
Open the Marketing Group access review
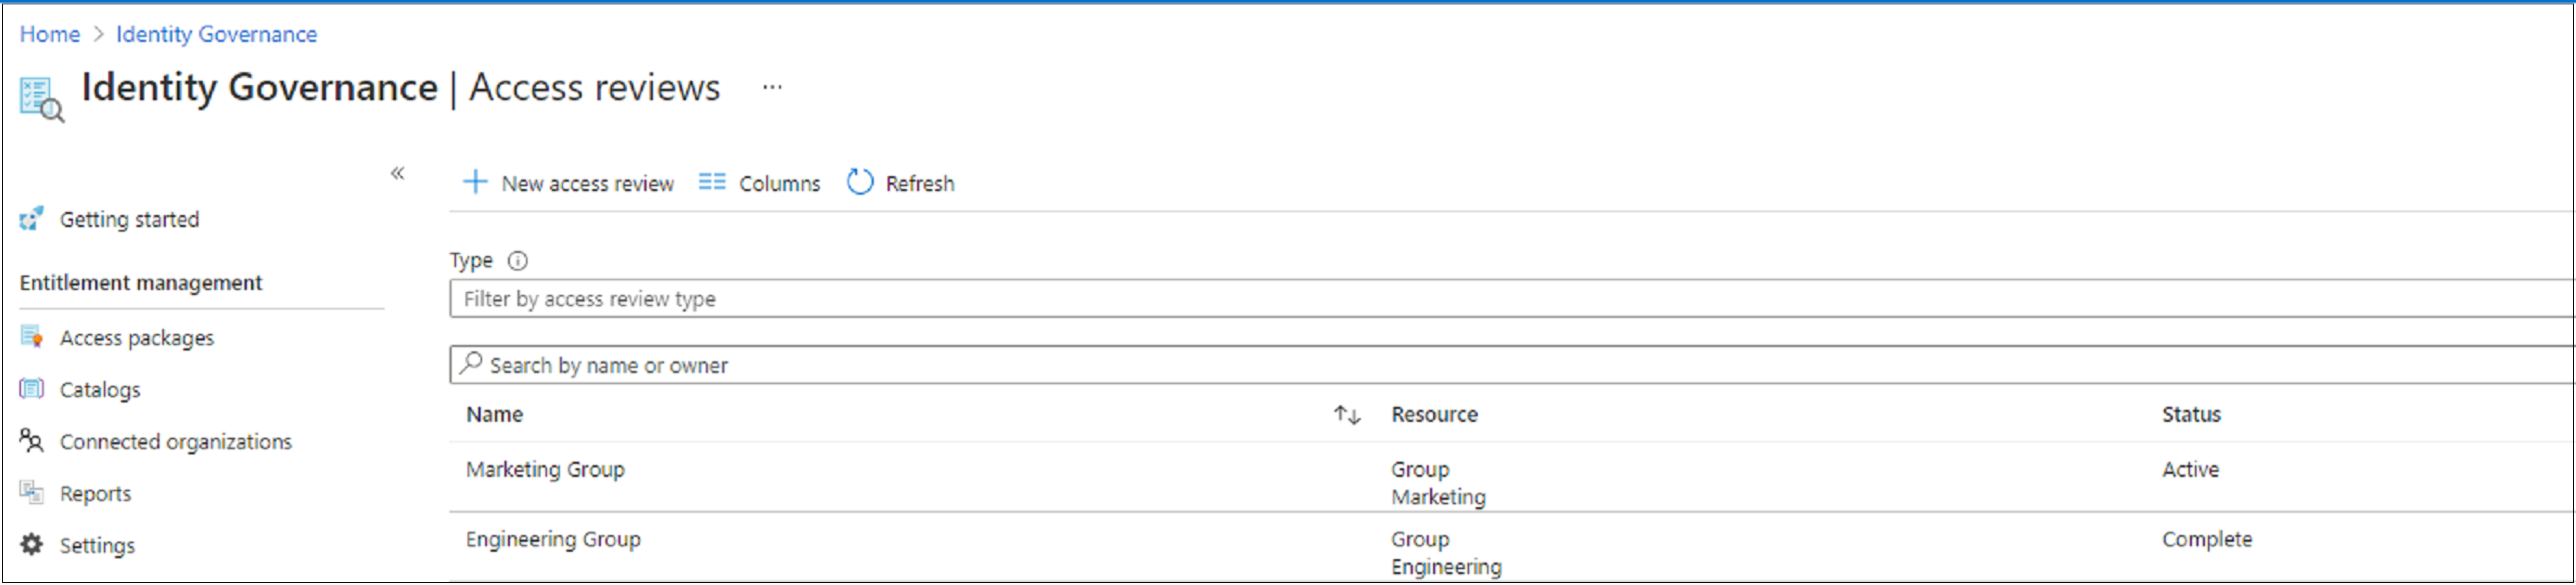click(545, 470)
